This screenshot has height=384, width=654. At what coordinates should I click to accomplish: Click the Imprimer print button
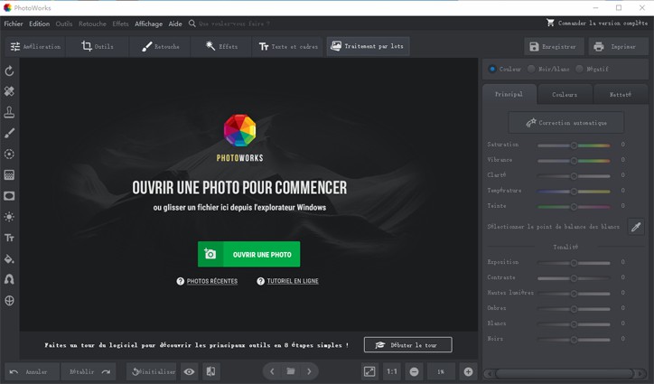(x=617, y=47)
